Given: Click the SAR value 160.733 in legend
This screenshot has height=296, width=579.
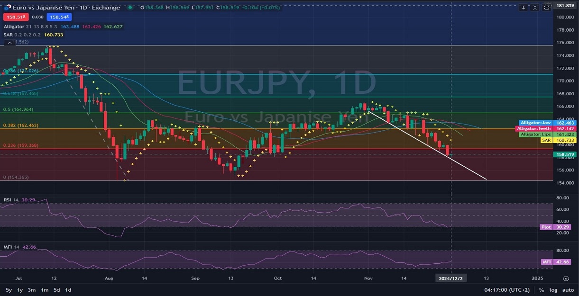Looking at the screenshot, I should tap(53, 35).
